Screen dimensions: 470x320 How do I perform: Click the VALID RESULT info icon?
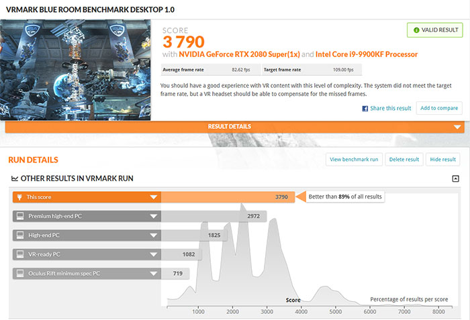click(416, 30)
